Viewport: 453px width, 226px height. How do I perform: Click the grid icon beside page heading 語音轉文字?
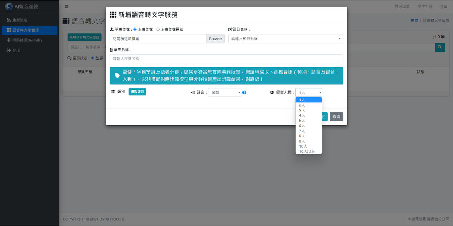[66, 21]
